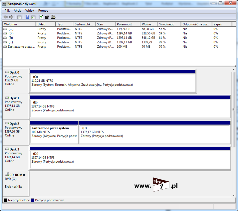Click the 846,12 GB free space cell
This screenshot has height=211, width=238.
[148, 38]
